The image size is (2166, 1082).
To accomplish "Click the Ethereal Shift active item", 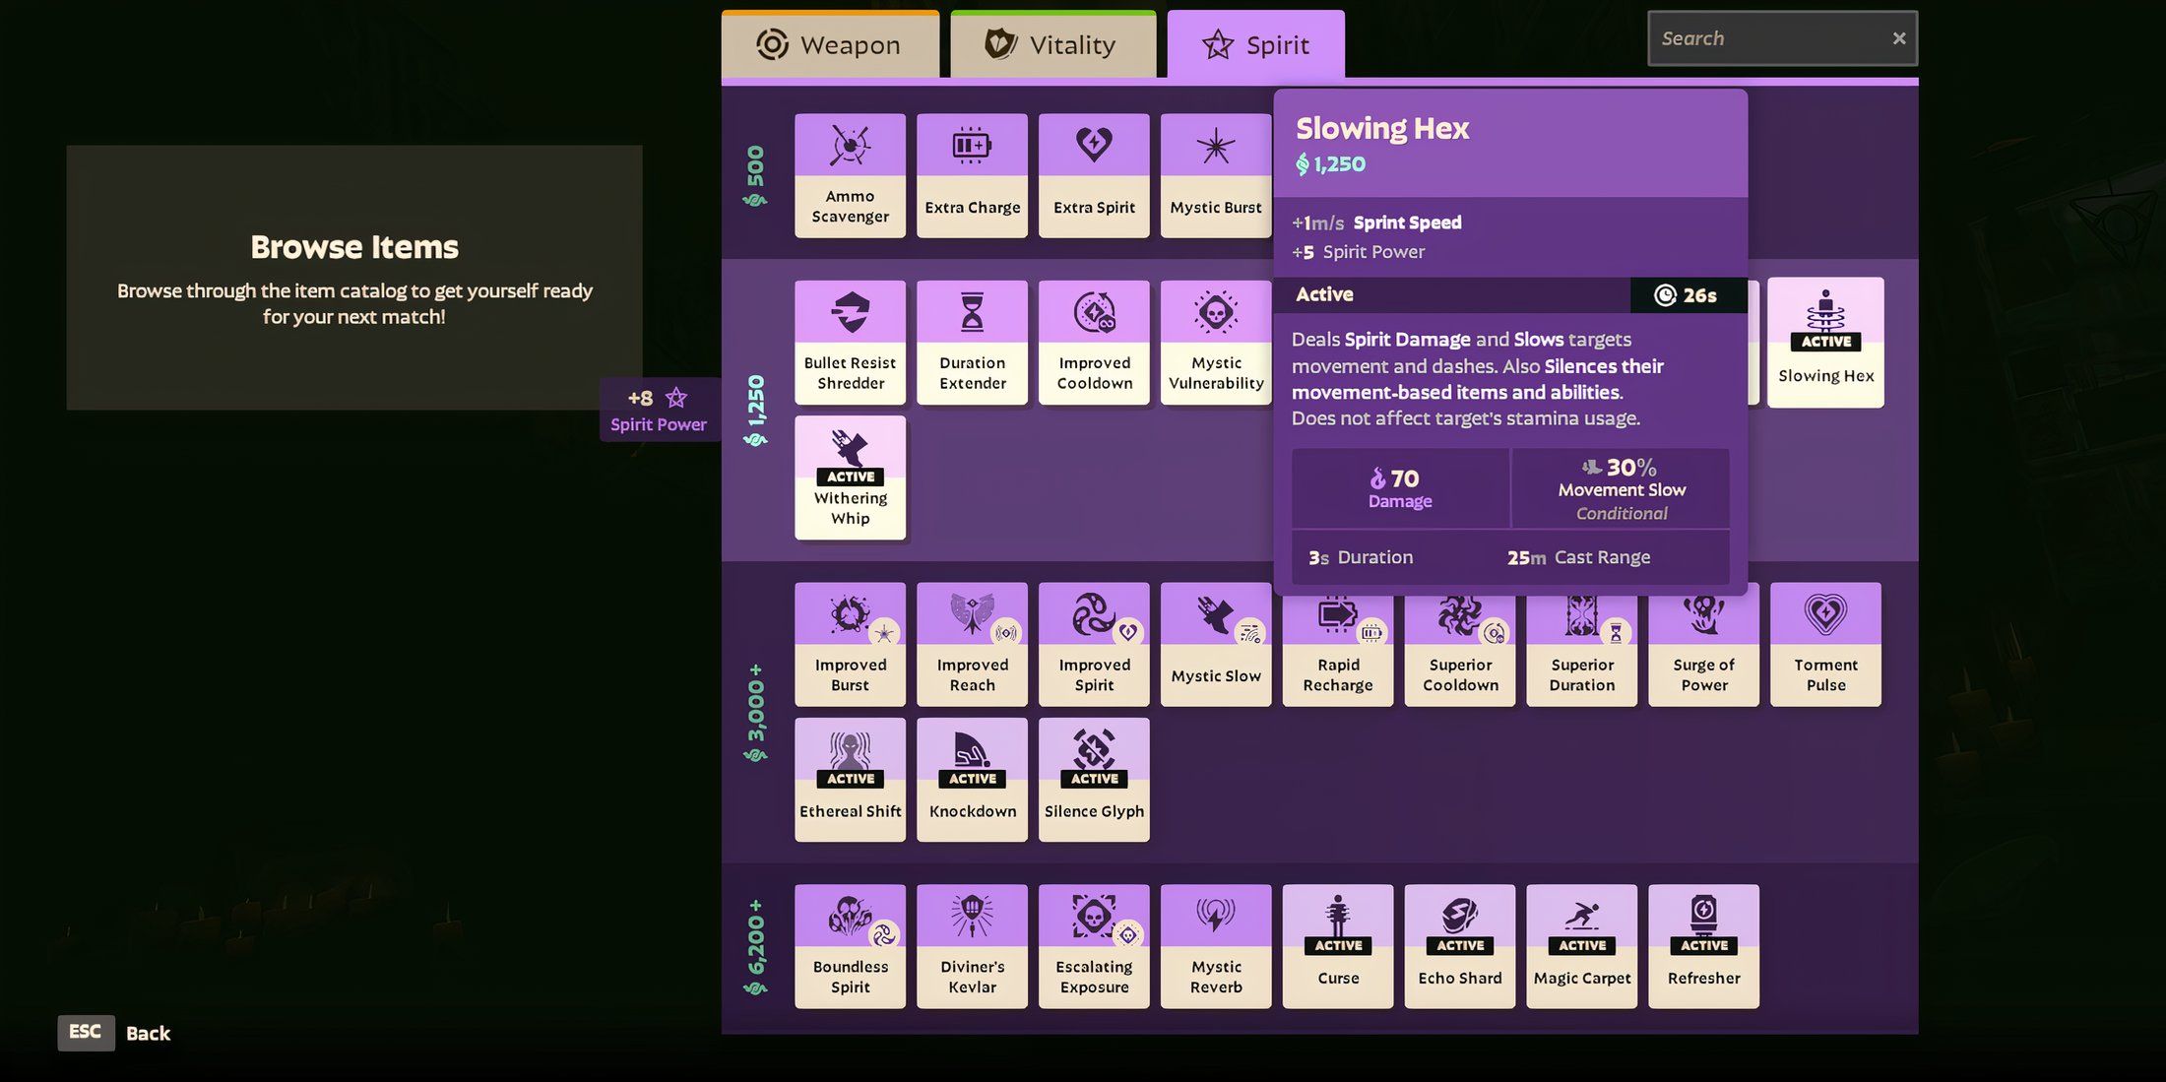I will point(850,778).
